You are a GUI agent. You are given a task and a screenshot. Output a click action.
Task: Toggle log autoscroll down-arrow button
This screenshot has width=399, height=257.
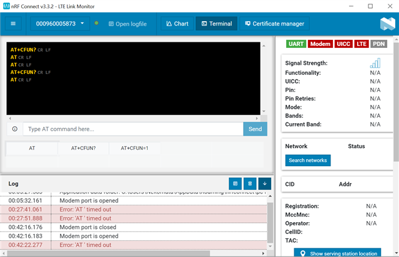(264, 184)
